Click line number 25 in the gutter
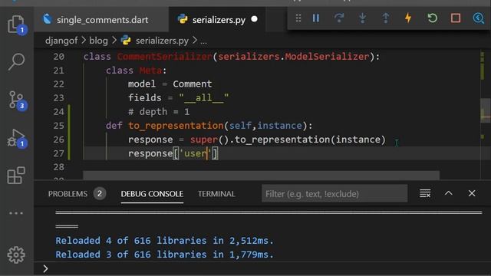The height and width of the screenshot is (276, 491). coord(58,126)
